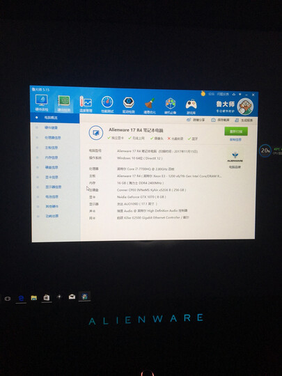Click the blue computer overview circle icon
The image size is (282, 376).
[x=96, y=132]
